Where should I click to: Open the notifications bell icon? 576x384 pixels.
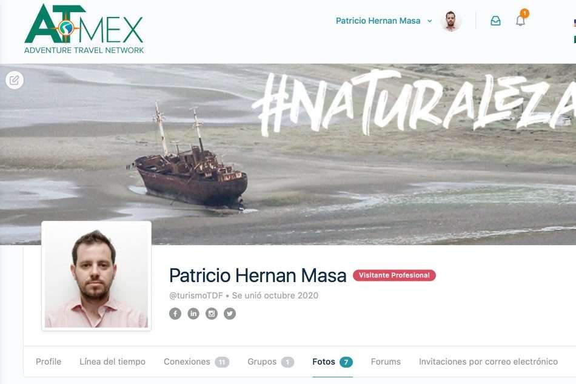tap(520, 21)
